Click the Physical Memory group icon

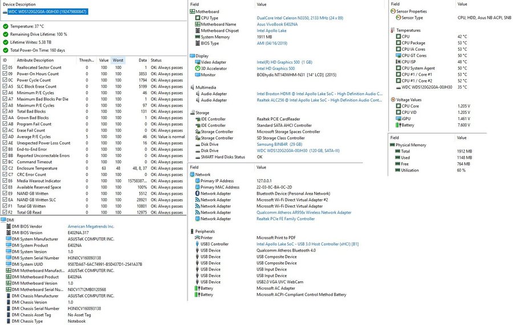392,145
